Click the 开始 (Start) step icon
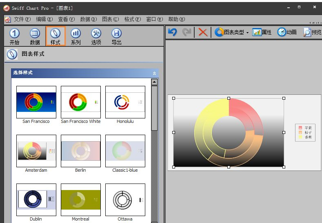The image size is (322, 223). (x=14, y=34)
